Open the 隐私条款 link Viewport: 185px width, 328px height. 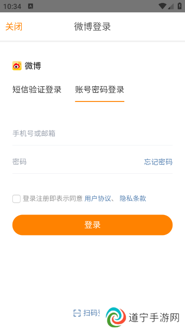coord(133,198)
